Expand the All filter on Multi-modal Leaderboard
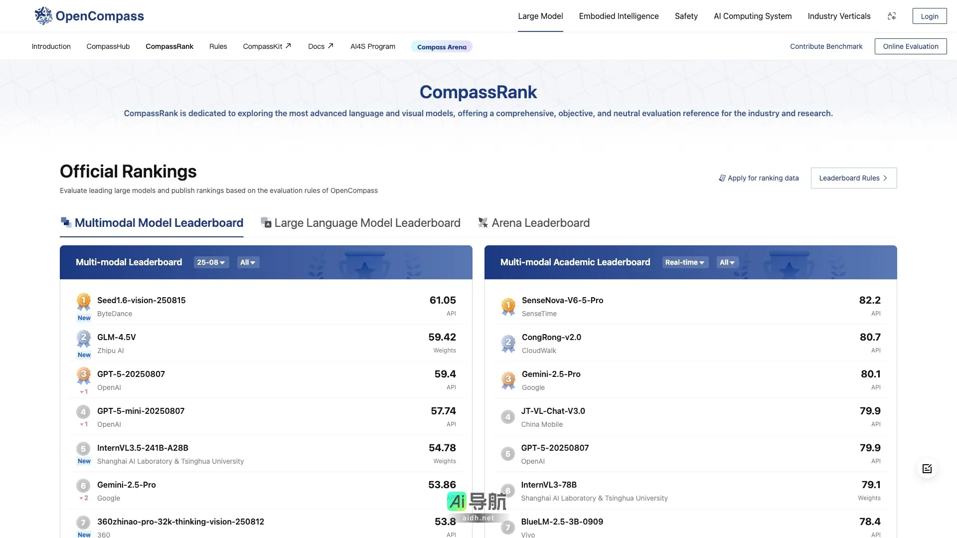The image size is (957, 538). 248,262
